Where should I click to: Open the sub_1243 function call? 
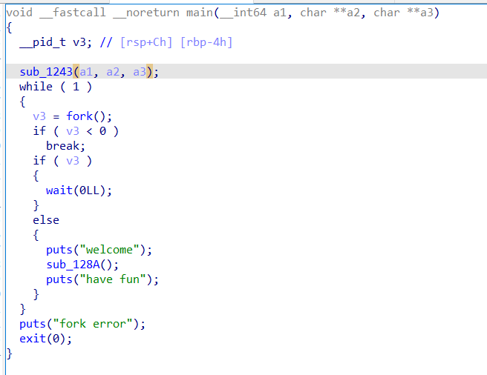pos(46,72)
